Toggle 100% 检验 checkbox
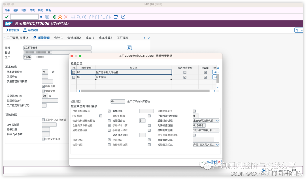 (x=149, y=116)
